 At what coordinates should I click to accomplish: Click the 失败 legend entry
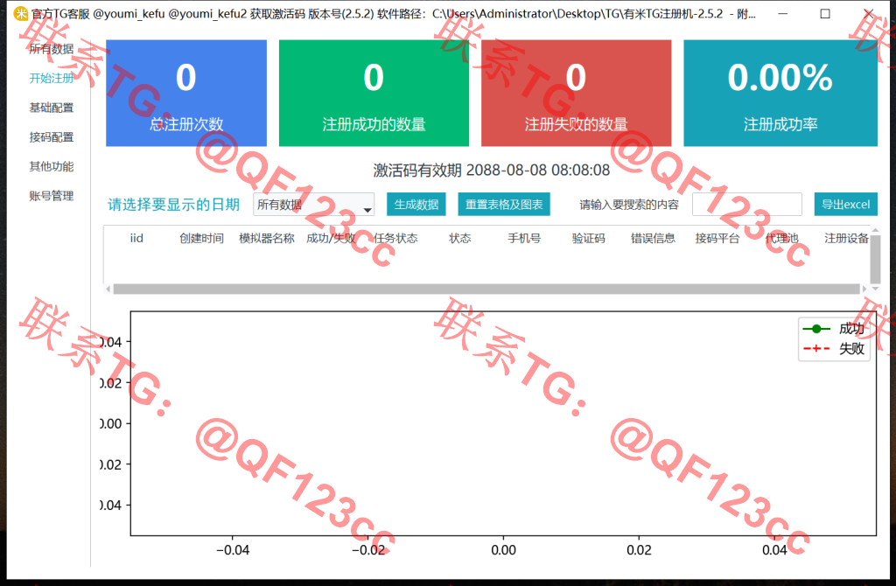click(834, 348)
